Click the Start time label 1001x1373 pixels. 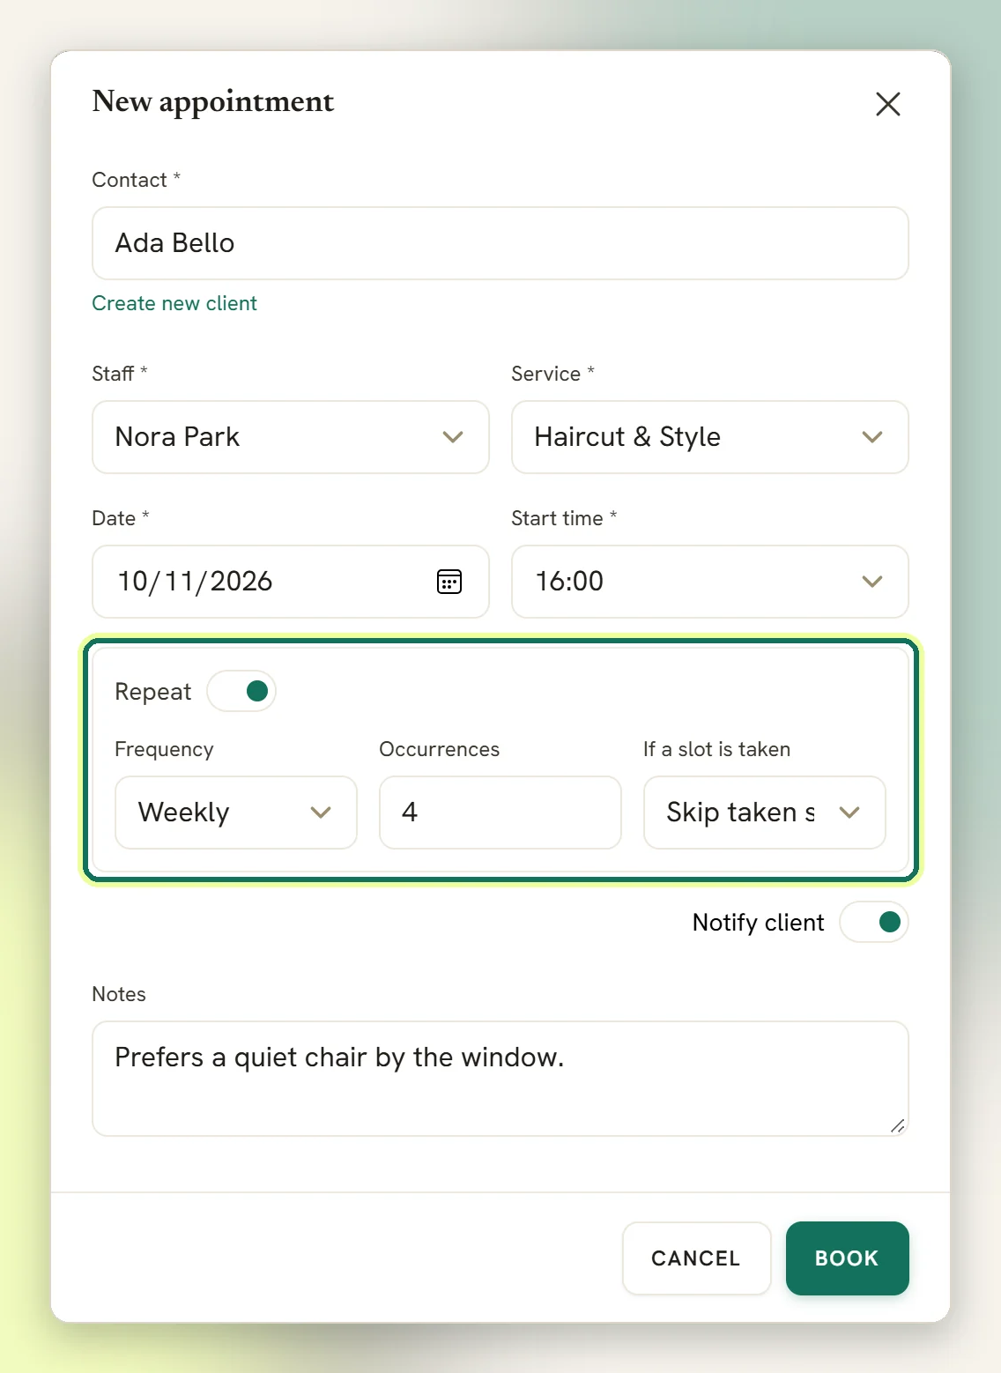tap(558, 518)
